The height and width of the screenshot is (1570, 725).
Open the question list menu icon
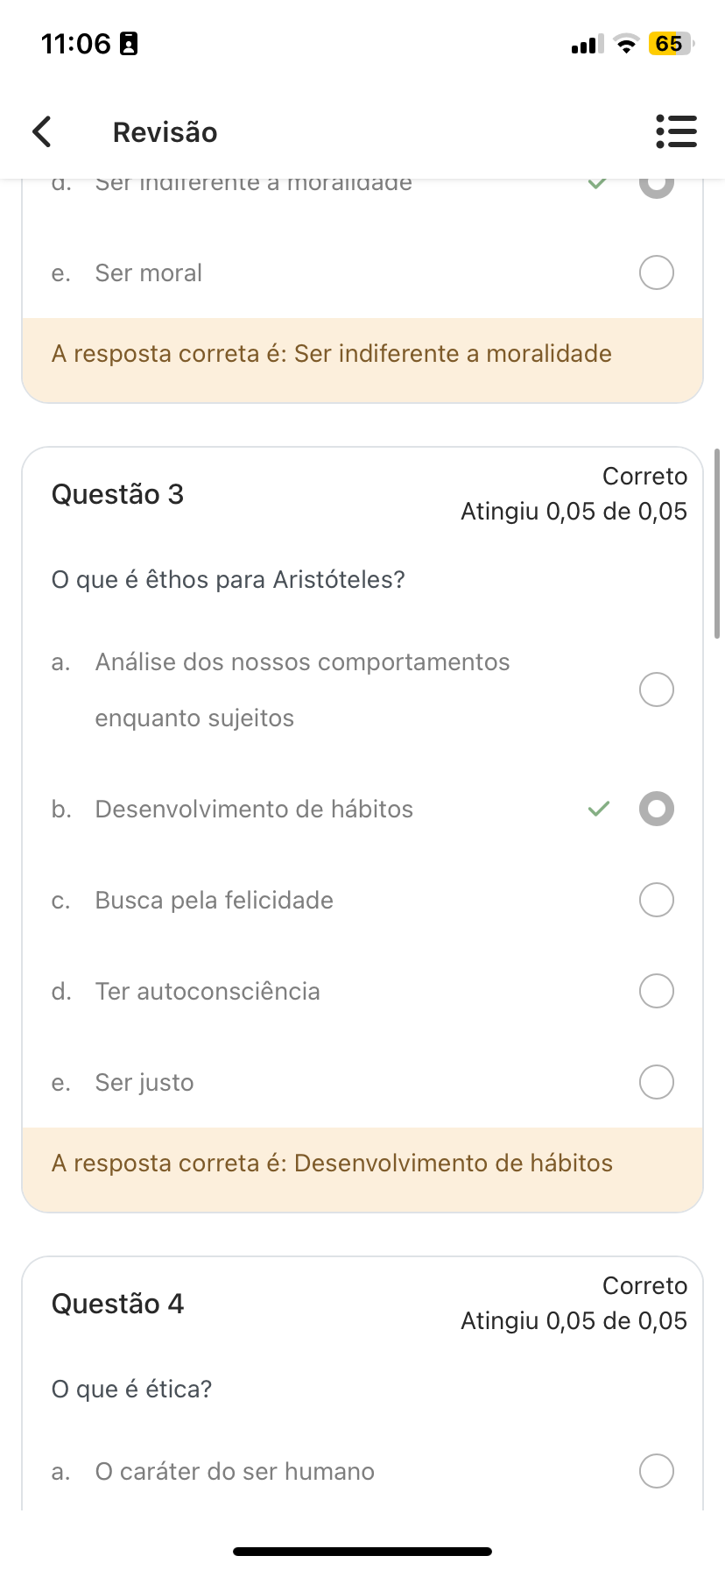tap(676, 131)
